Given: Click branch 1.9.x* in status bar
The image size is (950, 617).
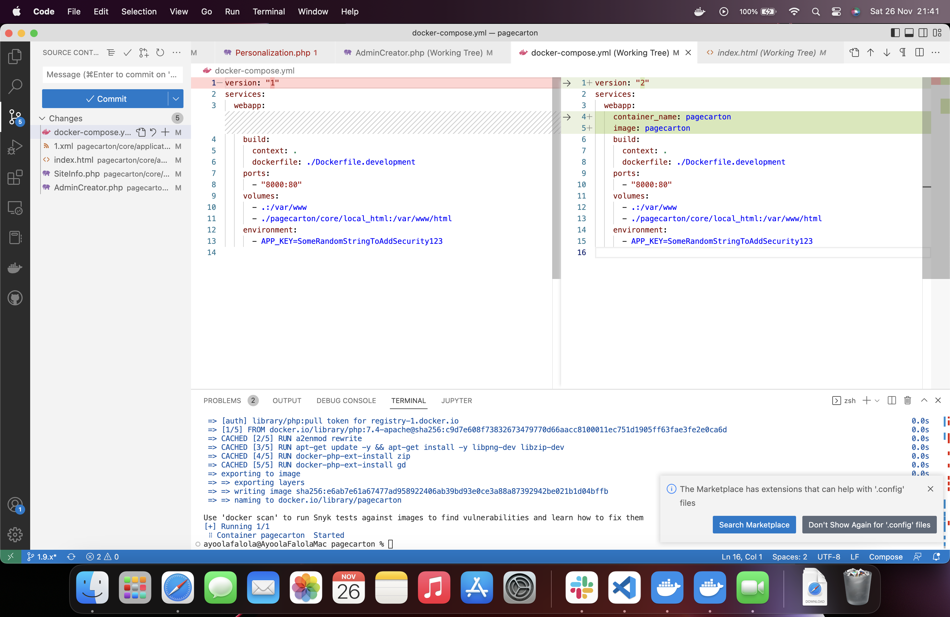Looking at the screenshot, I should click(x=41, y=557).
